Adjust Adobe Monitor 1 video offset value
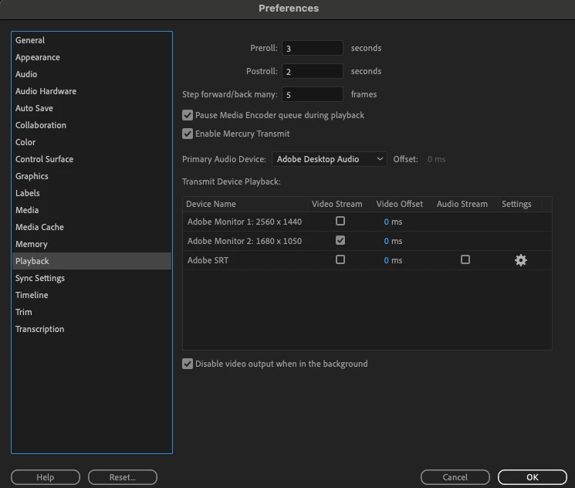Image resolution: width=575 pixels, height=488 pixels. (386, 222)
